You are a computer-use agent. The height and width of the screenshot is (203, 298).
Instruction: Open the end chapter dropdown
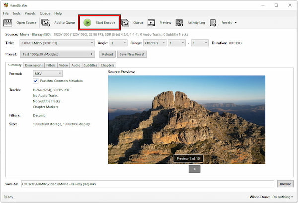coord(200,43)
